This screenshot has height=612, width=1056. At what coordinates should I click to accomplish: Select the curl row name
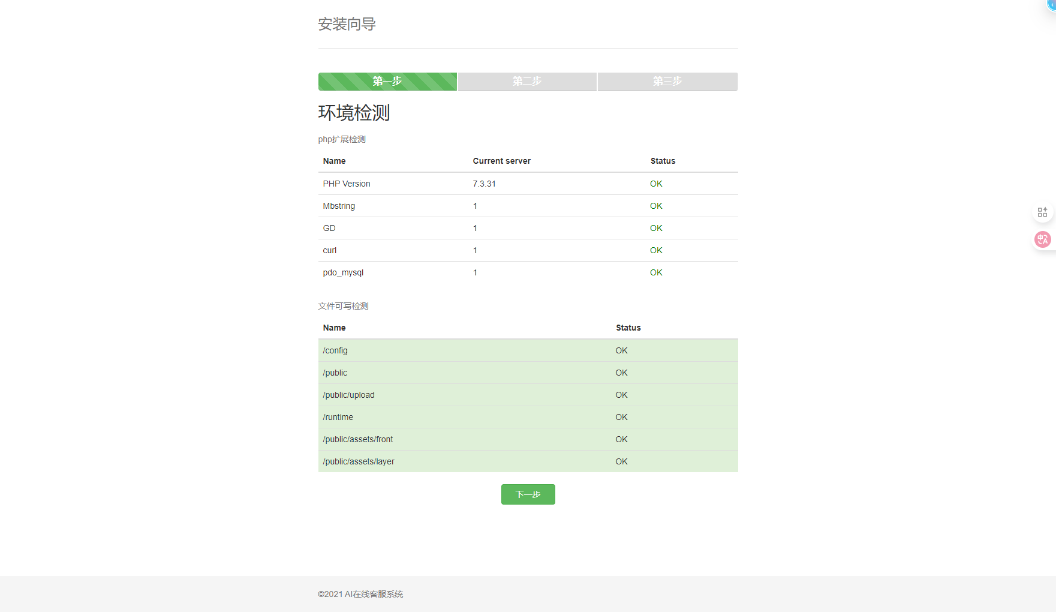(x=330, y=250)
